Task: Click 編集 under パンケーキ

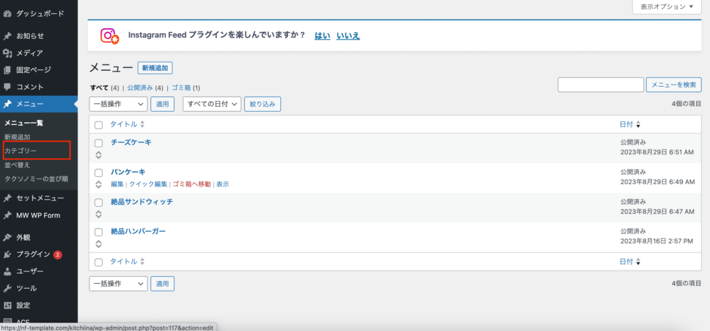Action: tap(117, 184)
